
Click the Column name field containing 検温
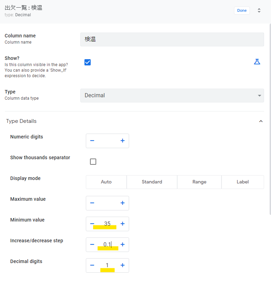[x=172, y=39]
